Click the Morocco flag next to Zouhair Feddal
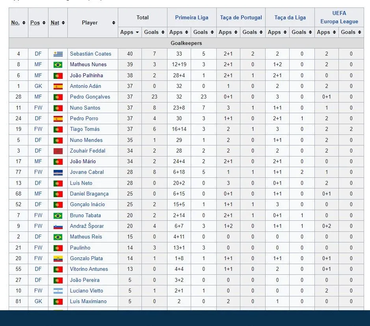Image resolution: width=370 pixels, height=326 pixels. (x=58, y=151)
